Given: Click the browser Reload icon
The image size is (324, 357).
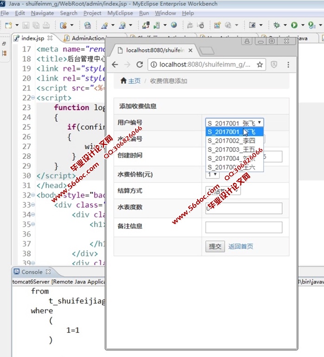Looking at the screenshot, I should point(140,65).
